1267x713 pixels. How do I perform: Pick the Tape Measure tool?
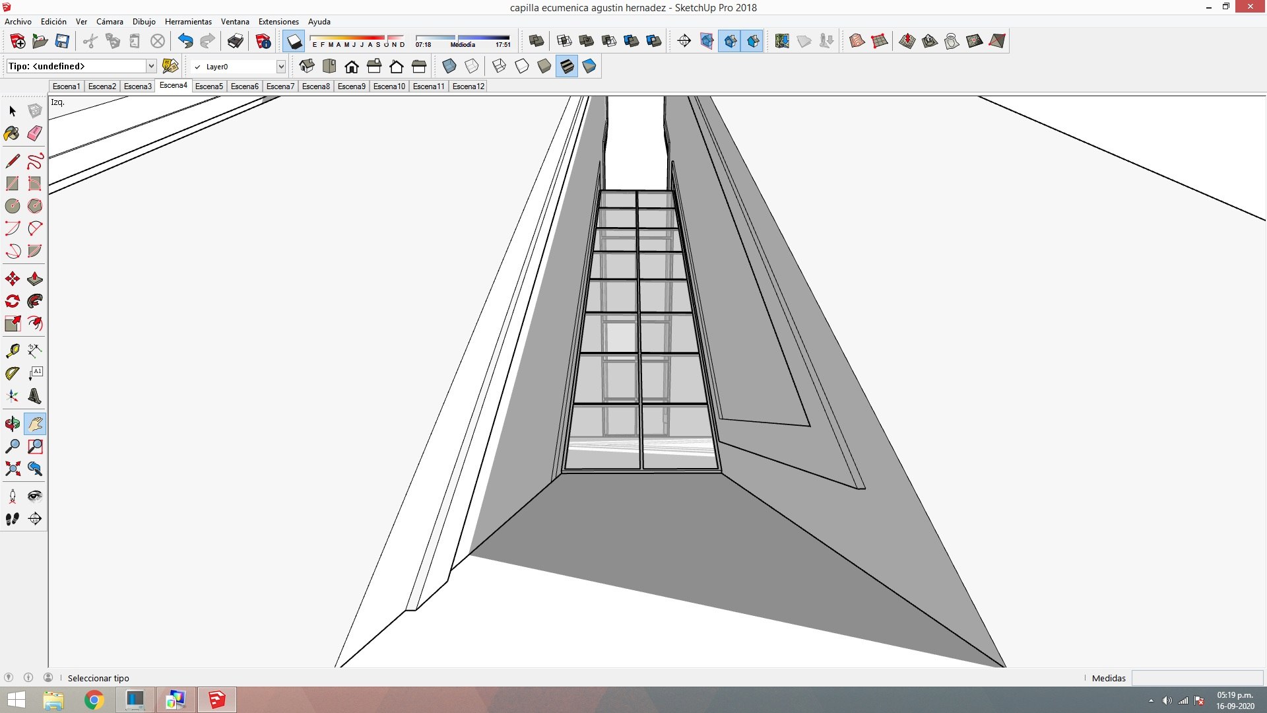[x=12, y=351]
